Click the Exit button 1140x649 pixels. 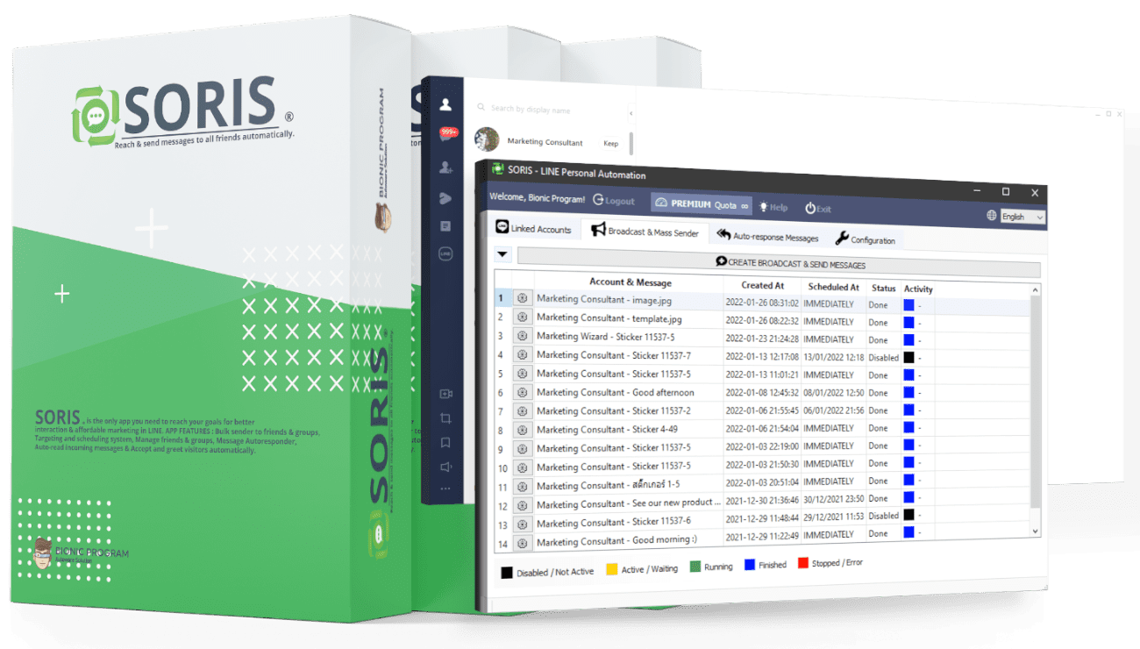[817, 209]
